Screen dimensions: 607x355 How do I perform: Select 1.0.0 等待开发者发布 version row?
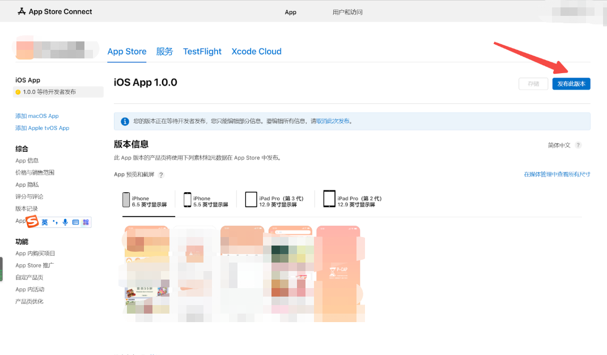coord(58,92)
